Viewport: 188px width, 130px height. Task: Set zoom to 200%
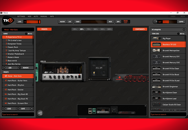click(x=109, y=29)
